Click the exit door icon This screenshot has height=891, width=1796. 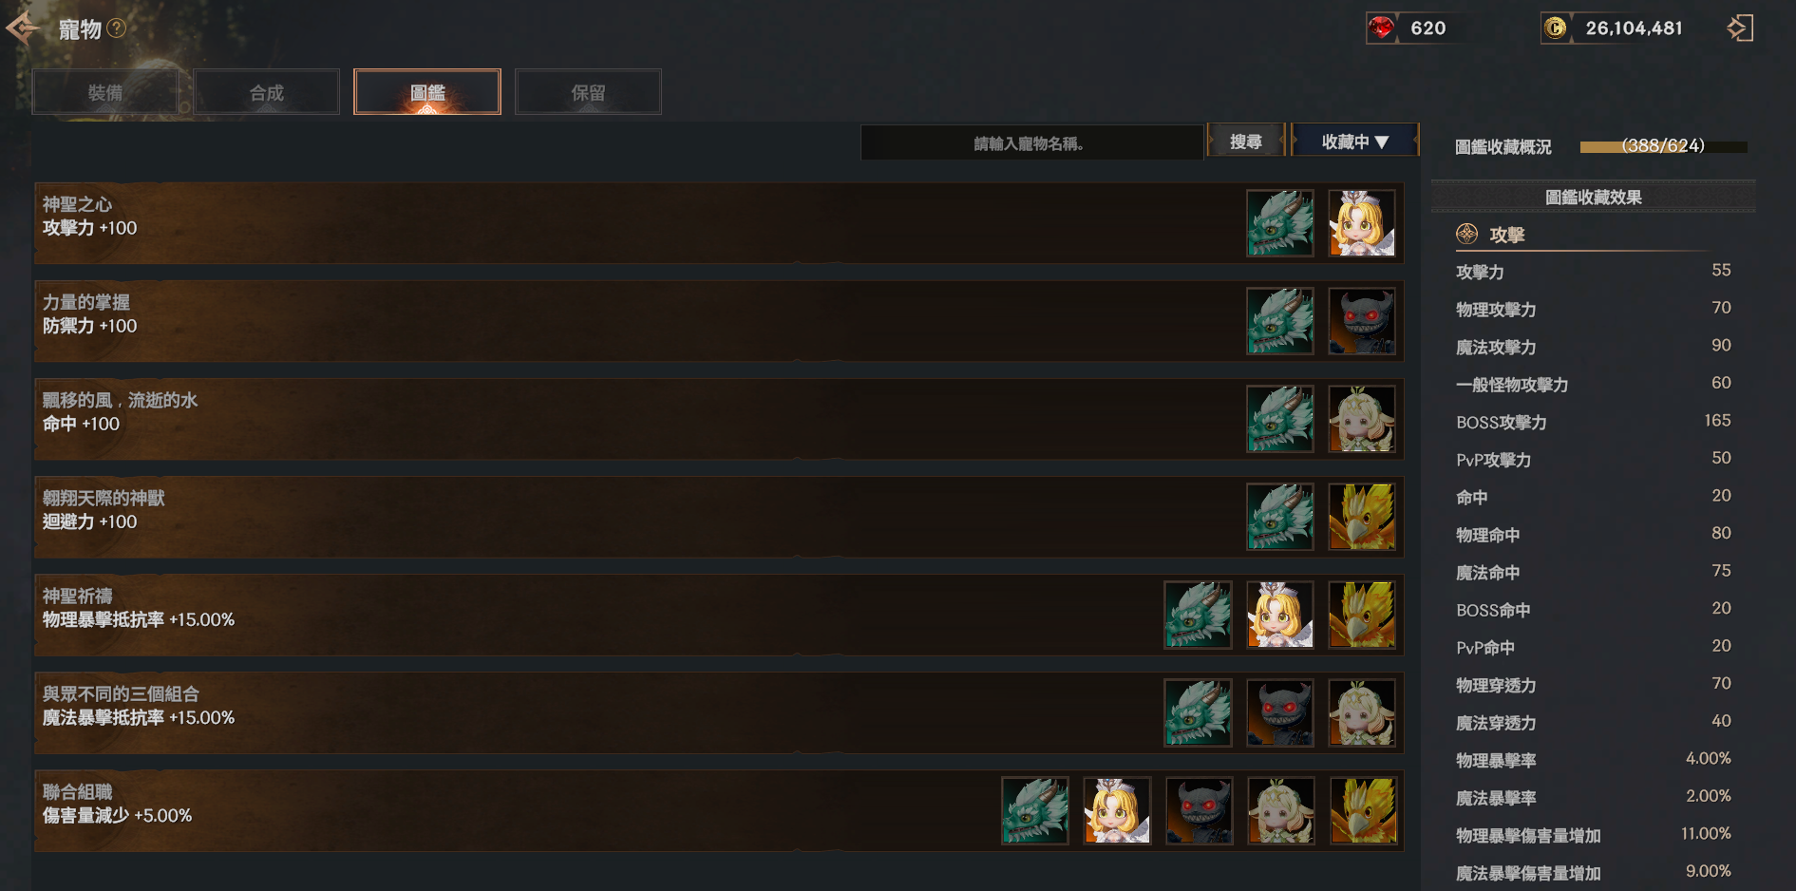pos(1740,28)
